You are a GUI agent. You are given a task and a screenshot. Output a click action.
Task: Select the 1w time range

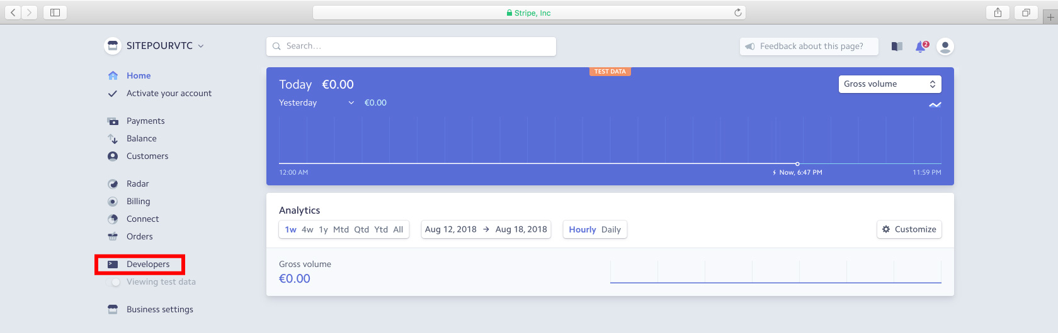click(290, 229)
